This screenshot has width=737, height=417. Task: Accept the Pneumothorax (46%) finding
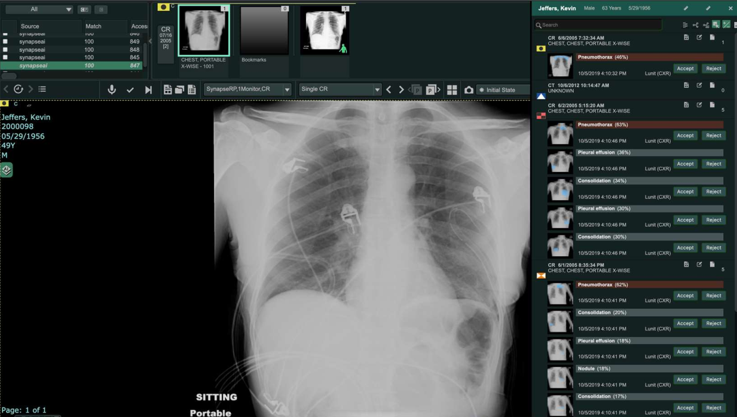pyautogui.click(x=685, y=69)
